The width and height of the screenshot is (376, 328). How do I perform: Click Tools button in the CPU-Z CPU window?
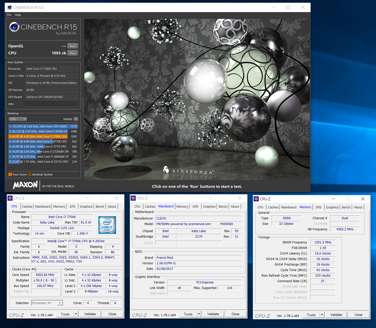65,314
